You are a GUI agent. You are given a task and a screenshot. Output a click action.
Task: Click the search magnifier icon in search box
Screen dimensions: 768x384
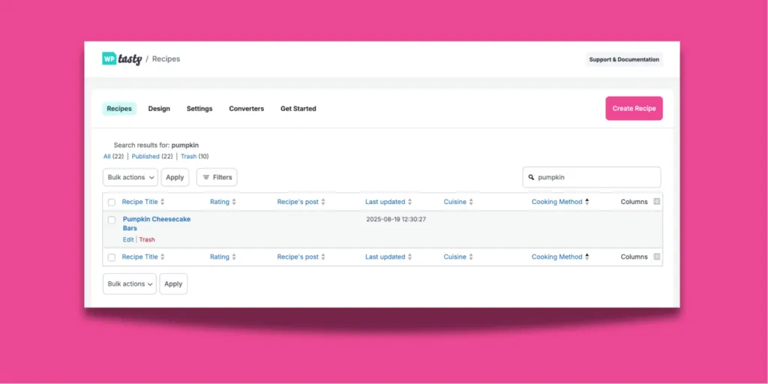point(532,177)
